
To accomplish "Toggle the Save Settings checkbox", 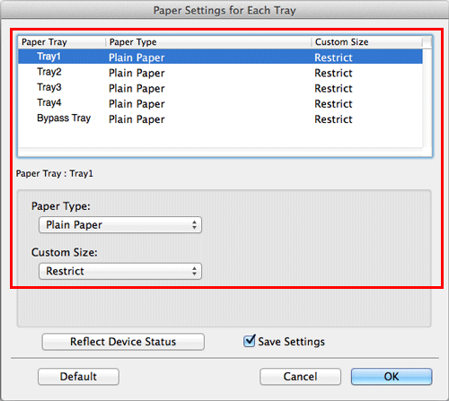I will [249, 341].
